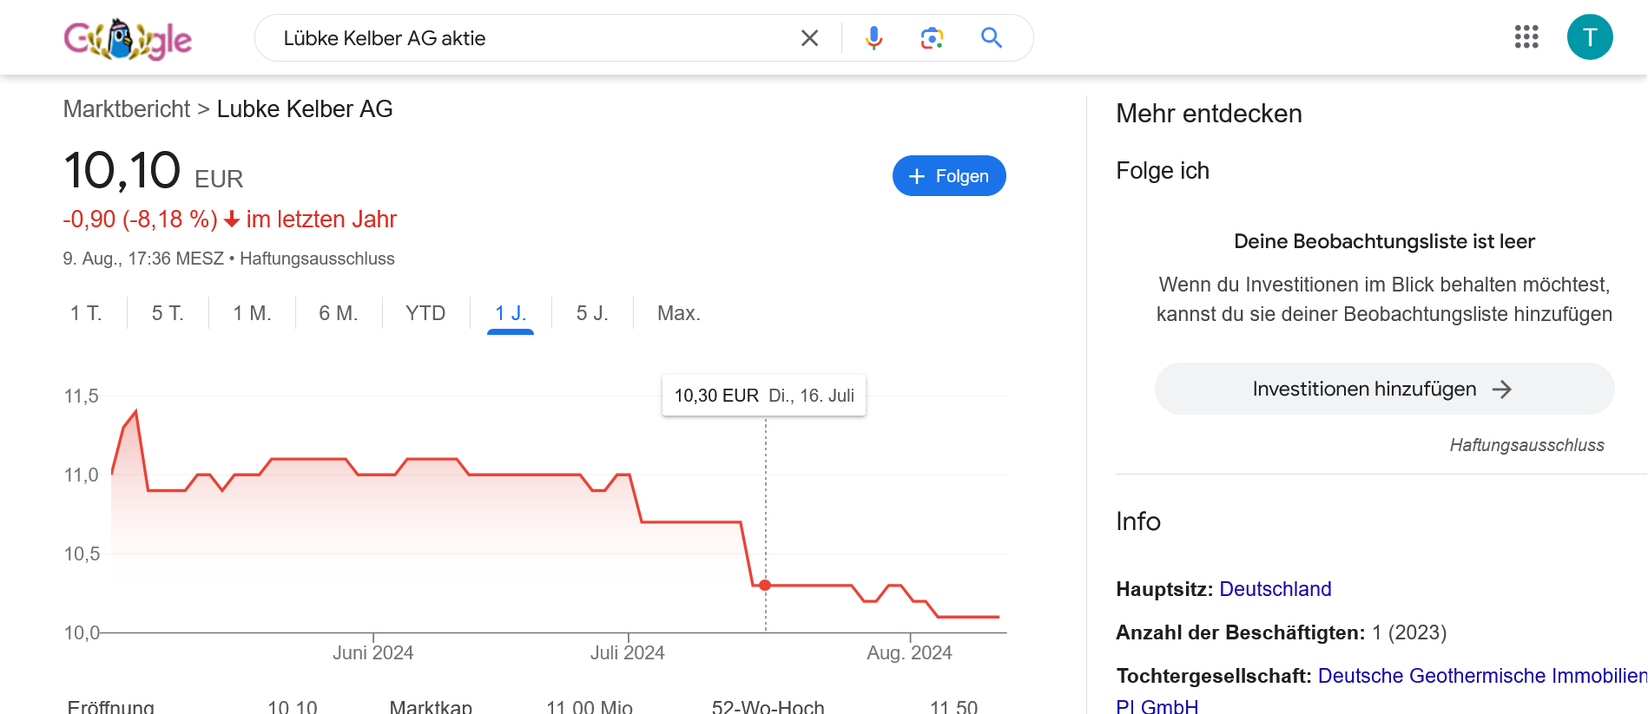
Task: Select the 6 M. range tab
Action: [x=338, y=313]
